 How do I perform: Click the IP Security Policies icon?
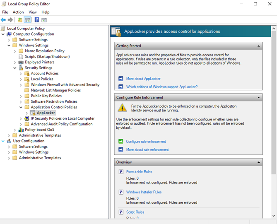[27, 118]
